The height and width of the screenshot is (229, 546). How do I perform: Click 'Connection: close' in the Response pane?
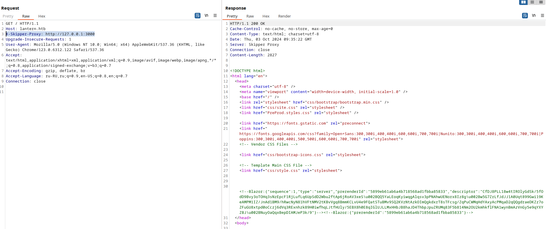pyautogui.click(x=250, y=50)
